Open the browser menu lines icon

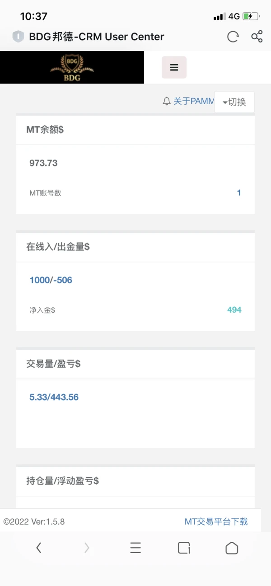click(x=135, y=548)
